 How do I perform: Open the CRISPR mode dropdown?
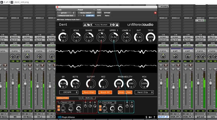click(69, 92)
